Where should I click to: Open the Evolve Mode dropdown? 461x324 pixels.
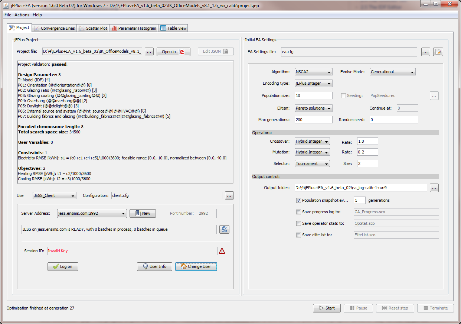point(392,72)
